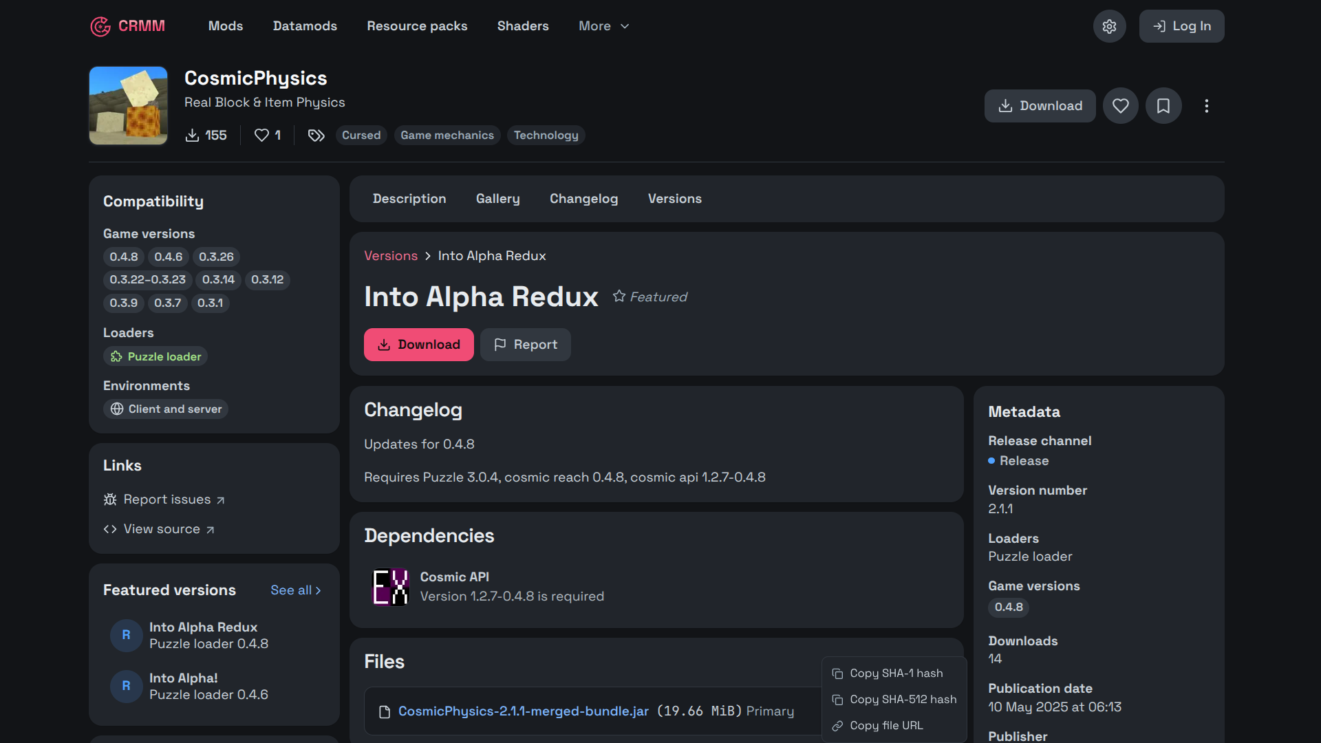This screenshot has height=743, width=1321.
Task: Click the Into Alpha! release badge icon
Action: 126,686
